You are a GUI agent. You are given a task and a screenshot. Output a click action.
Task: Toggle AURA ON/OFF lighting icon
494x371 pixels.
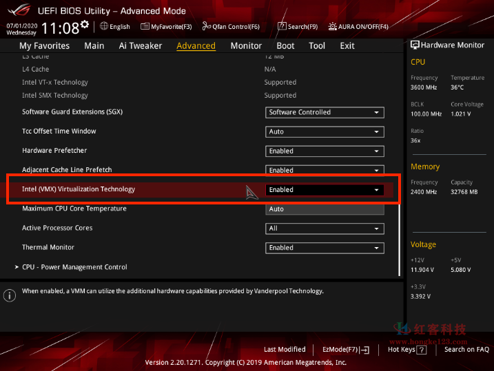(333, 26)
